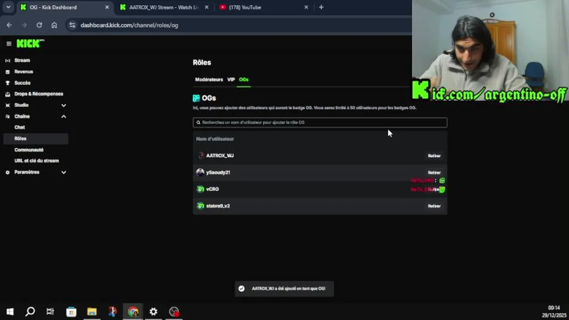The width and height of the screenshot is (569, 320).
Task: Click the address bar URL
Action: [x=129, y=25]
